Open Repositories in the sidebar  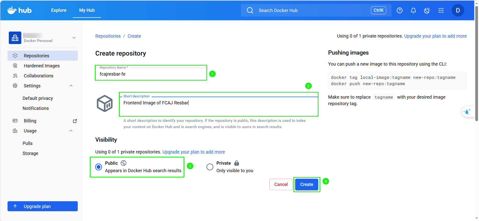click(x=43, y=56)
